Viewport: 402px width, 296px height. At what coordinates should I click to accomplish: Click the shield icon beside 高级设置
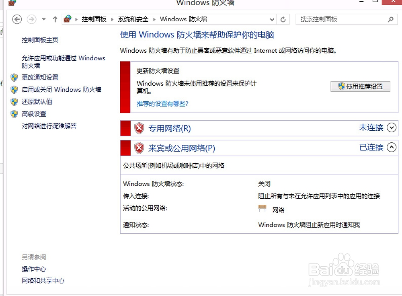[14, 114]
